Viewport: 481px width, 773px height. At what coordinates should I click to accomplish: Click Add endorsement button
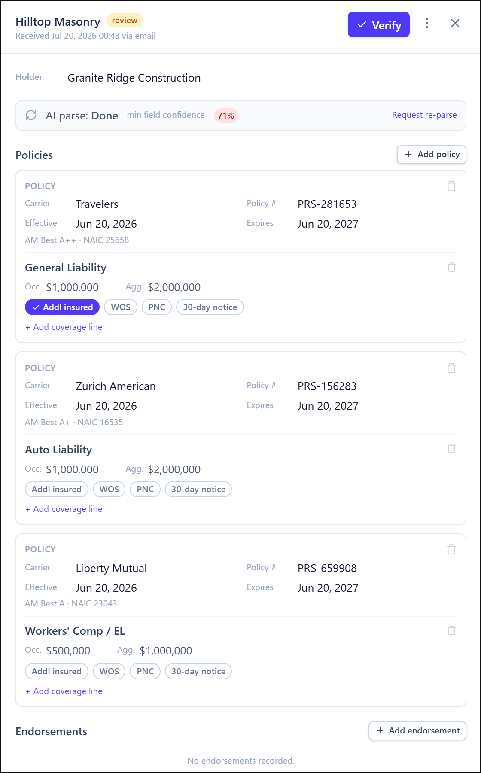(417, 730)
